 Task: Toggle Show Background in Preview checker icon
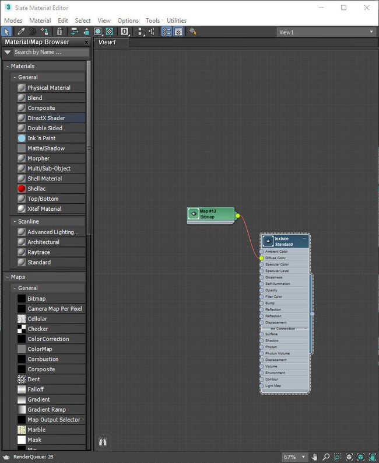pyautogui.click(x=110, y=32)
